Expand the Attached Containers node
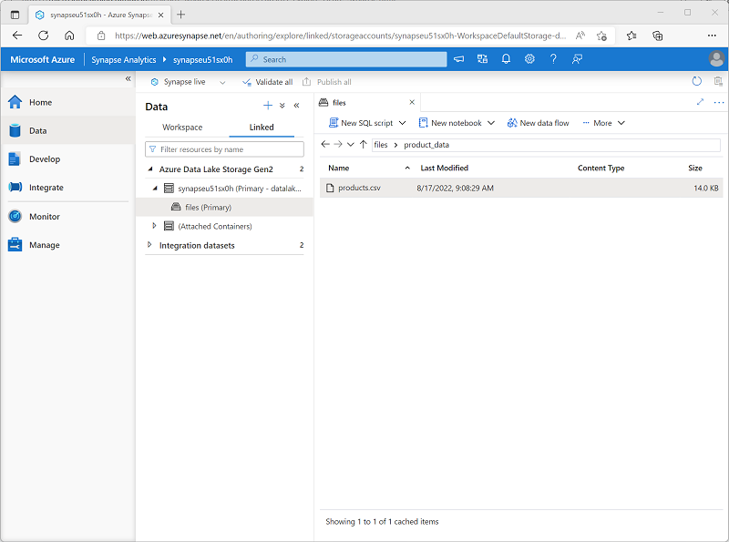Viewport: 729px width, 542px height. (154, 226)
